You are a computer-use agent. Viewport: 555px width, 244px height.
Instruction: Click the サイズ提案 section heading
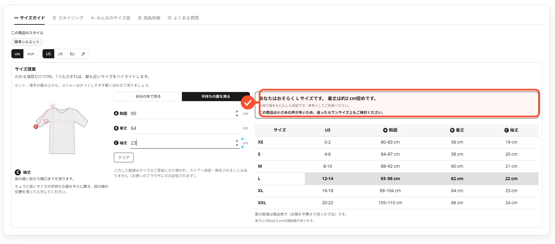[25, 69]
